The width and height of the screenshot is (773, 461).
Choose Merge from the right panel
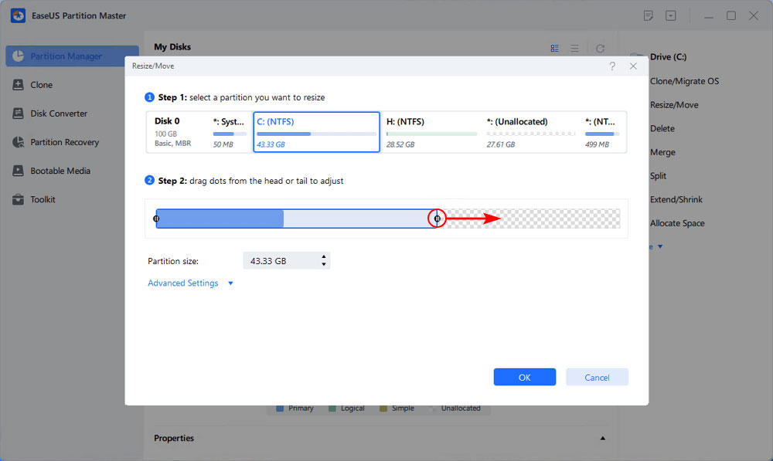[662, 152]
